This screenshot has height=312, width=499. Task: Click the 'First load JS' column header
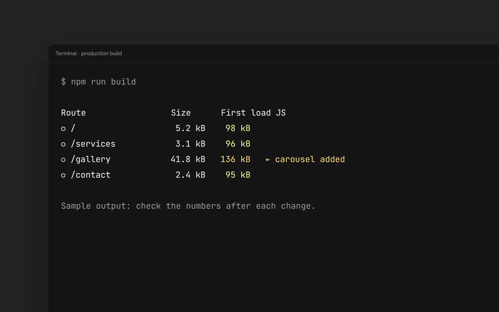click(253, 113)
